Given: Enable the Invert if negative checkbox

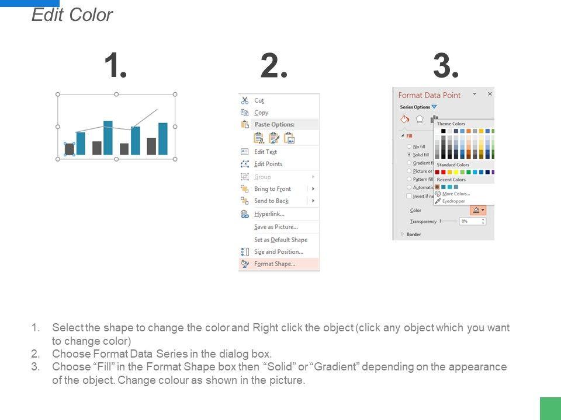Looking at the screenshot, I should [409, 196].
